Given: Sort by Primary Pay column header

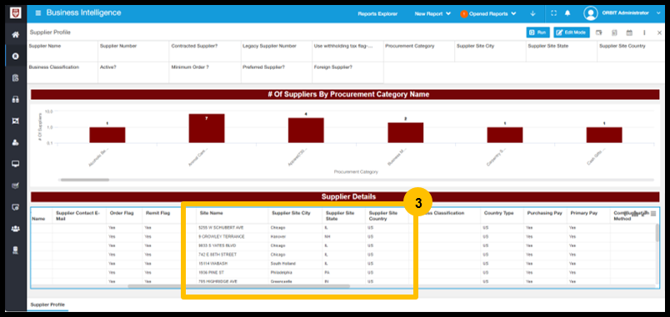Looking at the screenshot, I should coord(583,213).
